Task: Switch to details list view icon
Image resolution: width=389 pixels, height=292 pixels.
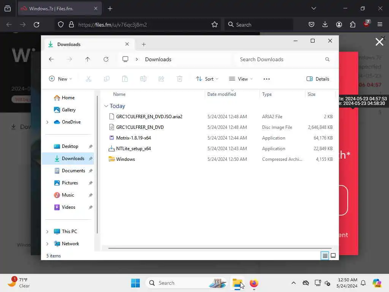Action: [325, 255]
